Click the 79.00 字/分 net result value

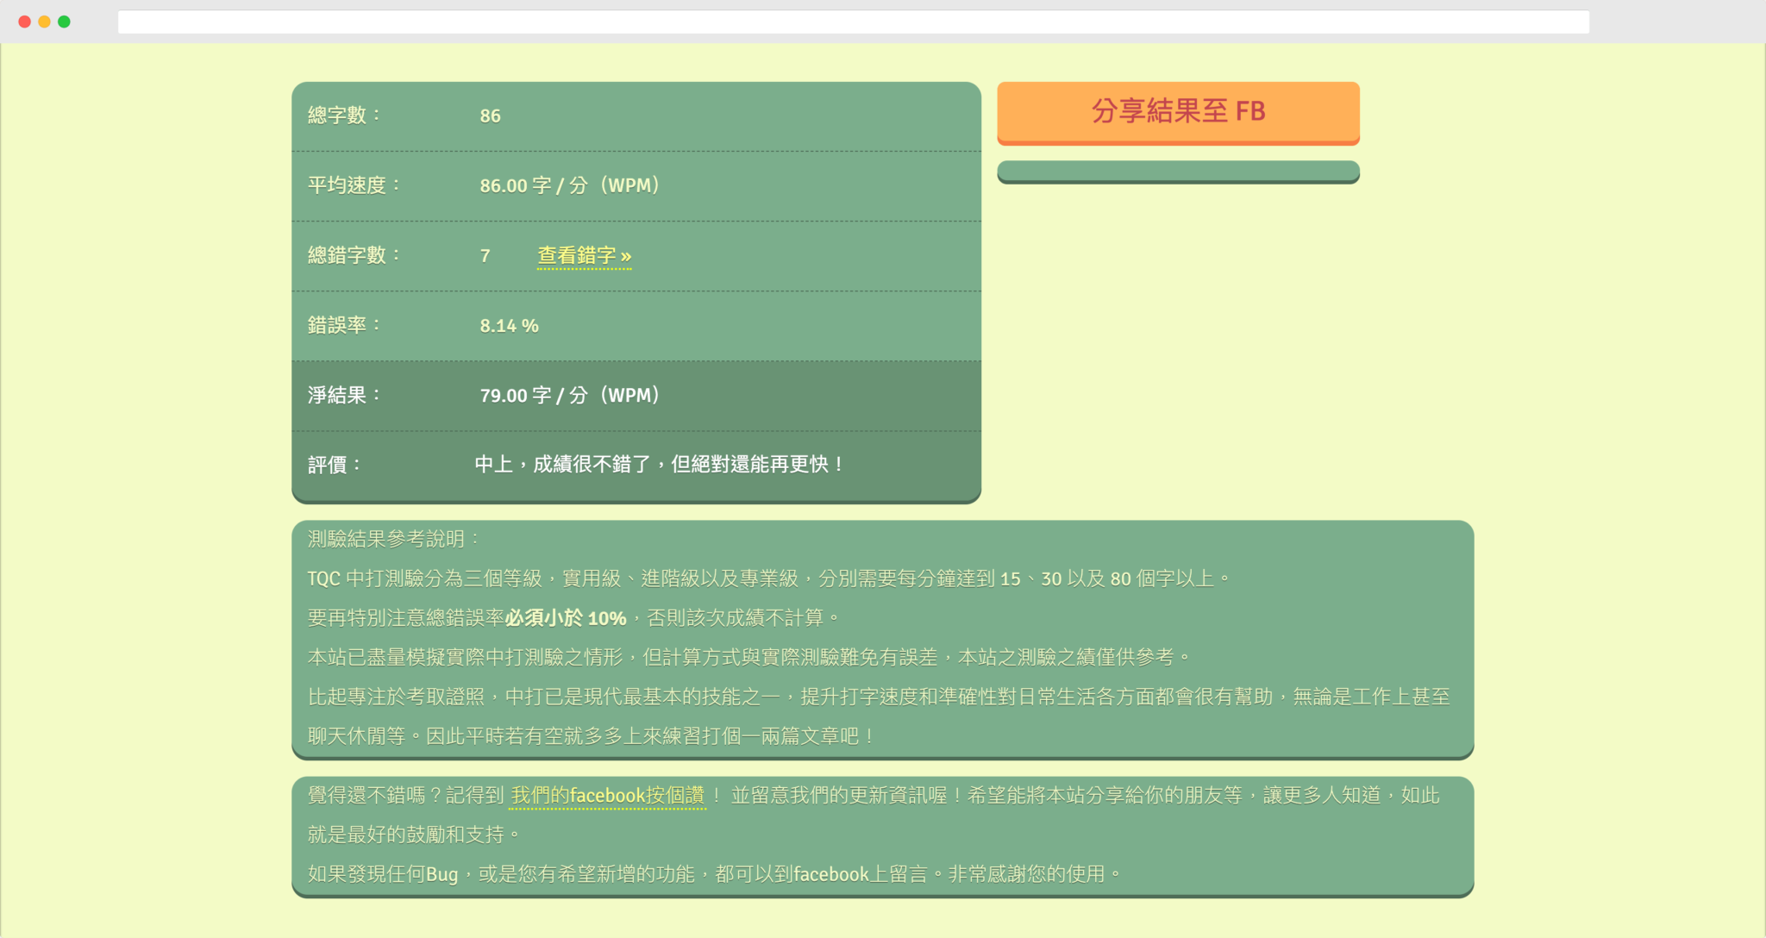(x=569, y=396)
